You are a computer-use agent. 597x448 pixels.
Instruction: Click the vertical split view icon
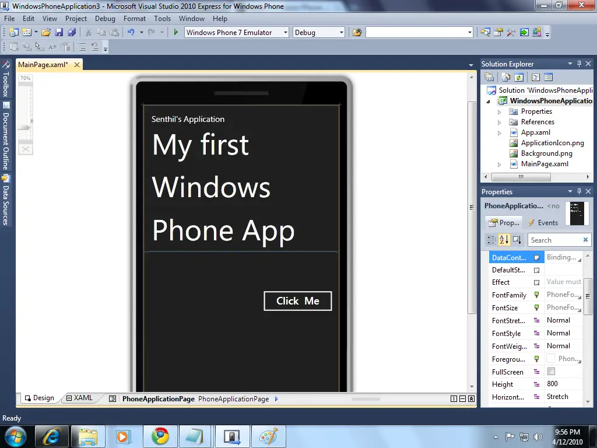454,398
